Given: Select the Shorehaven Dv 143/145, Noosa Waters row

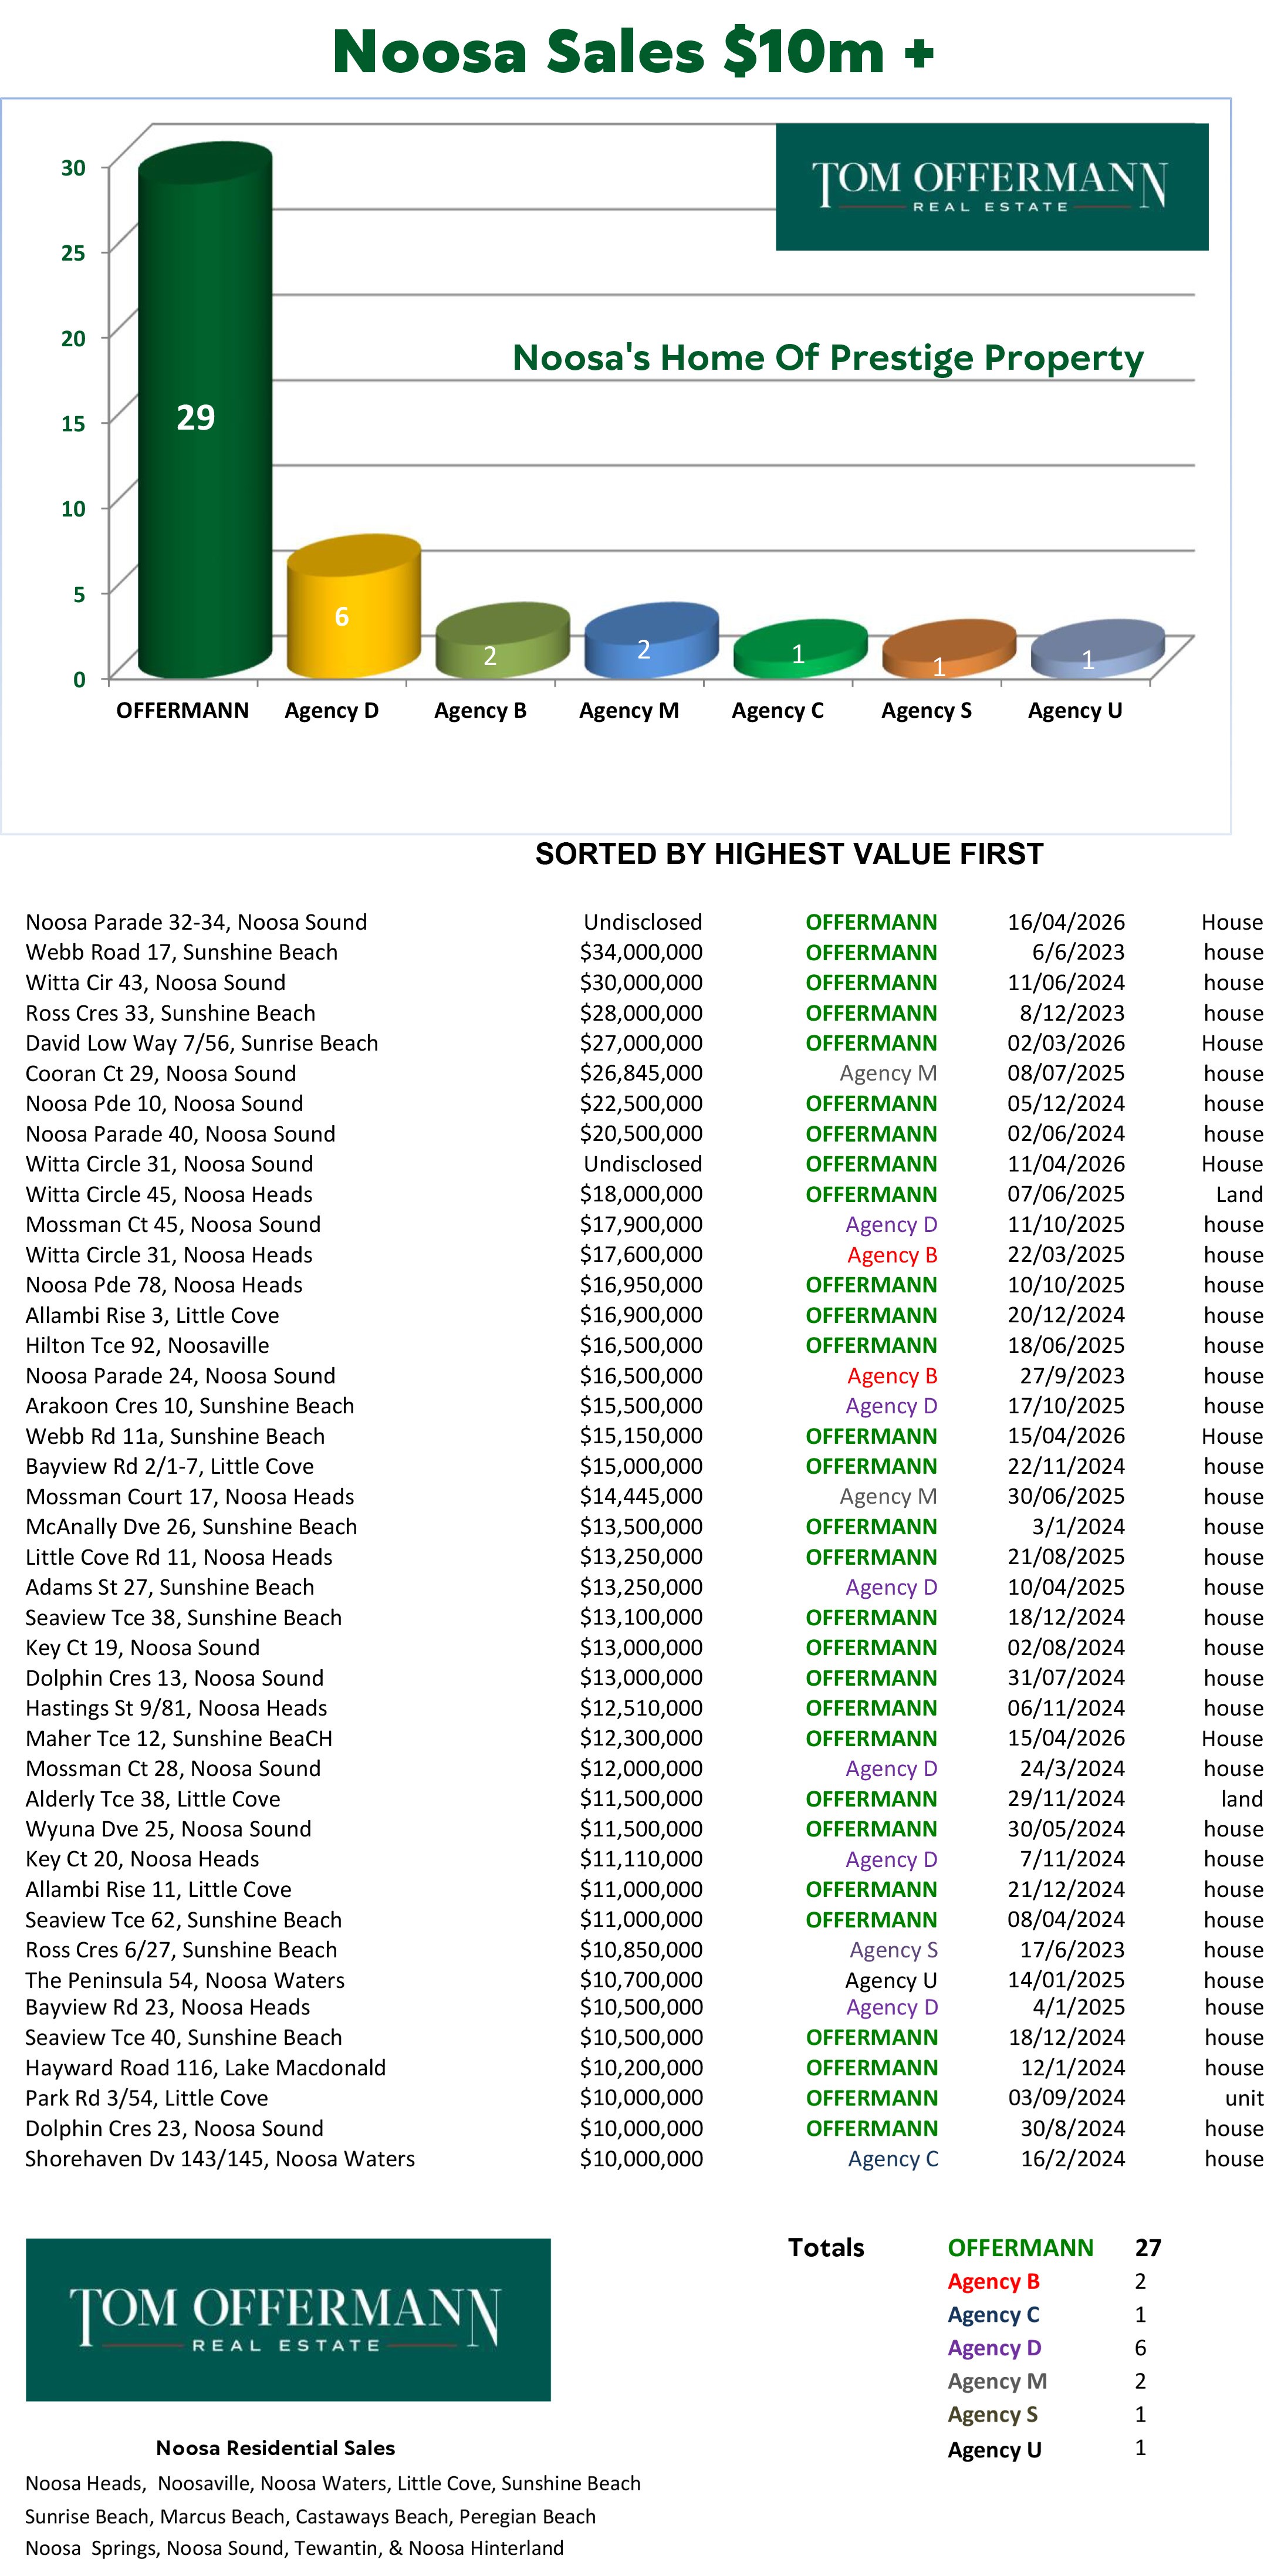Looking at the screenshot, I should [644, 2158].
